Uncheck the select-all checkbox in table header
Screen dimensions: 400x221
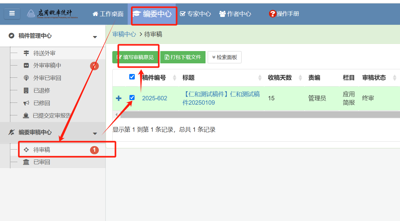pos(132,76)
